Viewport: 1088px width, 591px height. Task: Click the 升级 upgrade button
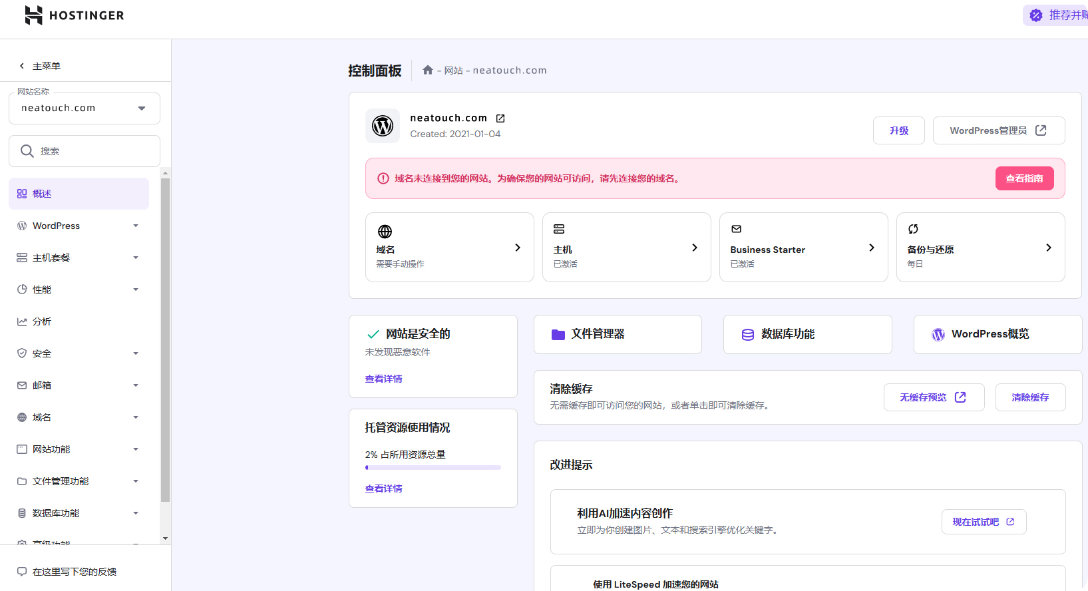tap(899, 130)
